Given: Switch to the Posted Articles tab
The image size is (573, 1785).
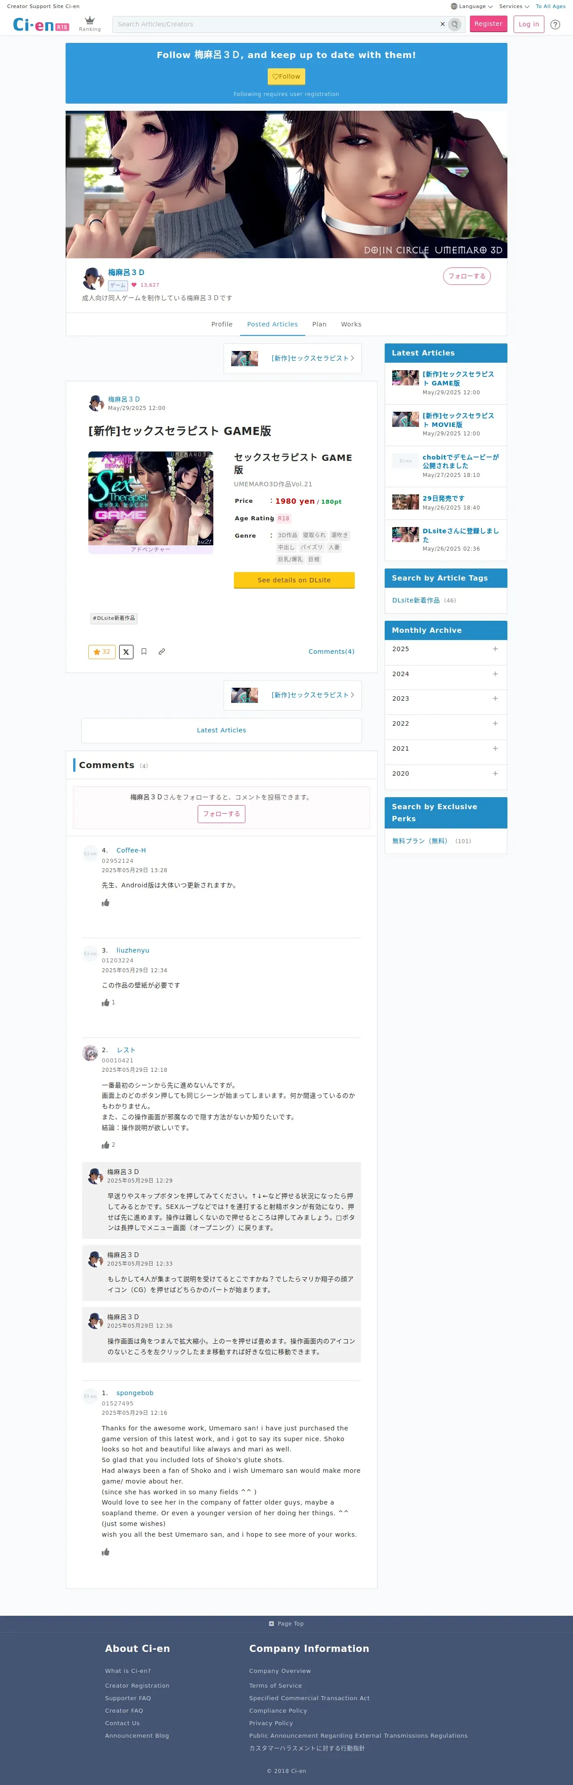Looking at the screenshot, I should click(273, 324).
